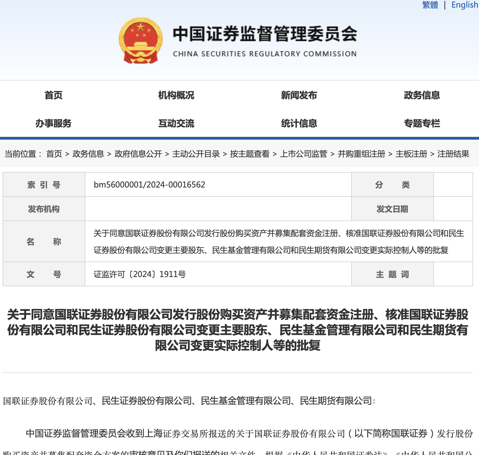Go to 政府信息公开 in the breadcrumb
Viewport: 479px width, 455px height.
tap(138, 154)
